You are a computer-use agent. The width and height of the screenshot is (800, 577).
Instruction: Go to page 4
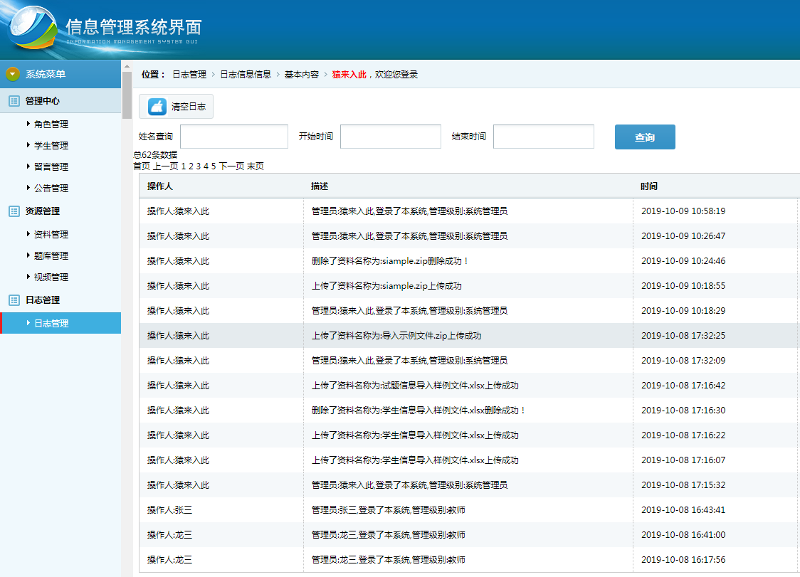(x=206, y=166)
